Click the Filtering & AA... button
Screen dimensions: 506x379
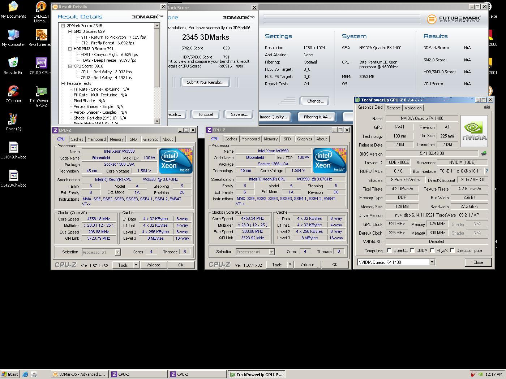coord(317,117)
